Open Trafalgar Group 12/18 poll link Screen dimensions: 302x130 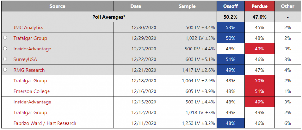30,81
